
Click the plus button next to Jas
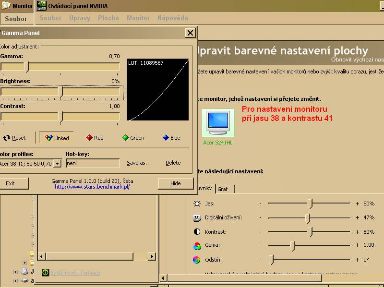click(357, 204)
